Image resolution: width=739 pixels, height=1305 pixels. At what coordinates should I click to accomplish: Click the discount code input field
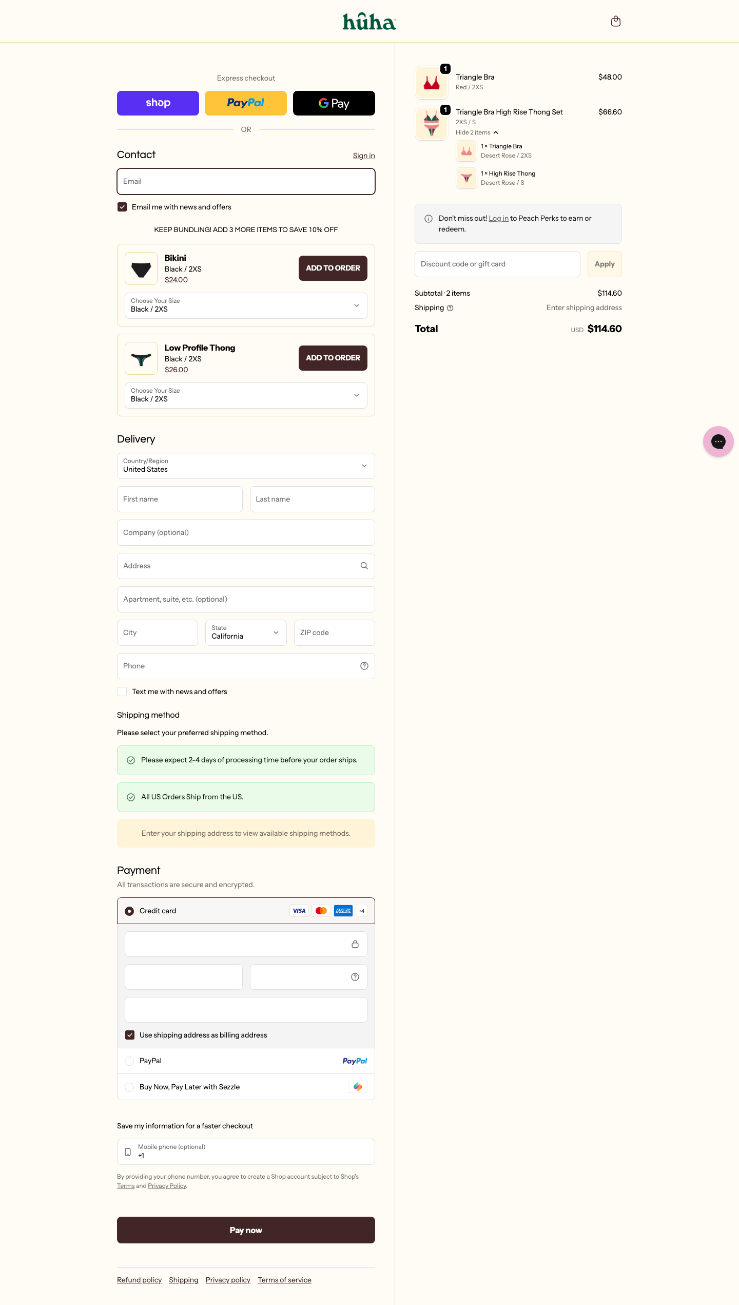pos(497,264)
